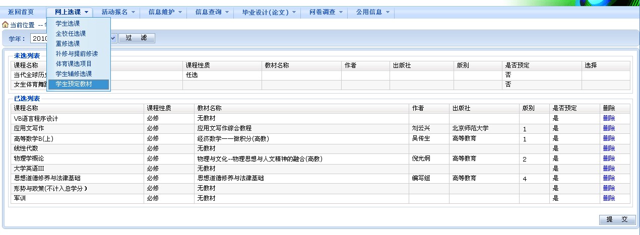Click the 提交 submit button
Screen dimensions: 640x235
click(617, 220)
